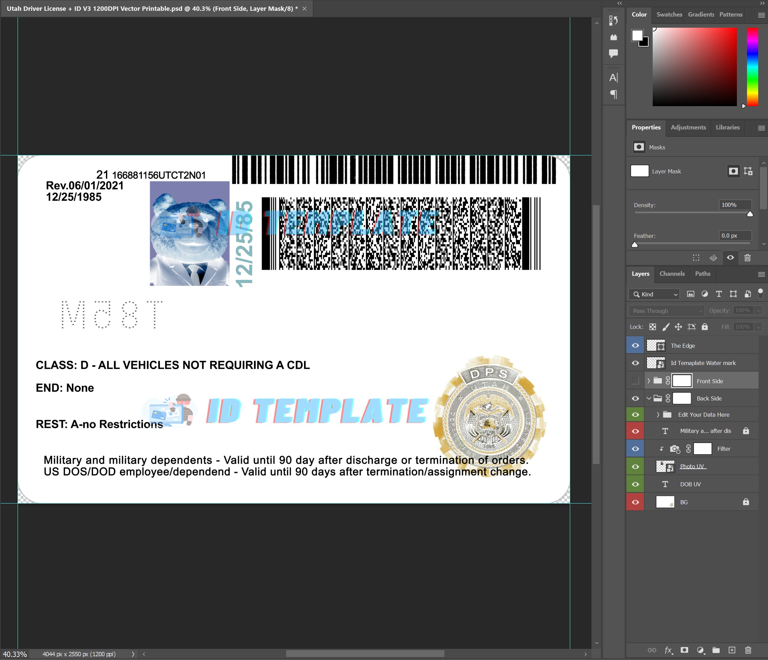
Task: Open the Fill slider dropdown arrow
Action: (x=759, y=327)
